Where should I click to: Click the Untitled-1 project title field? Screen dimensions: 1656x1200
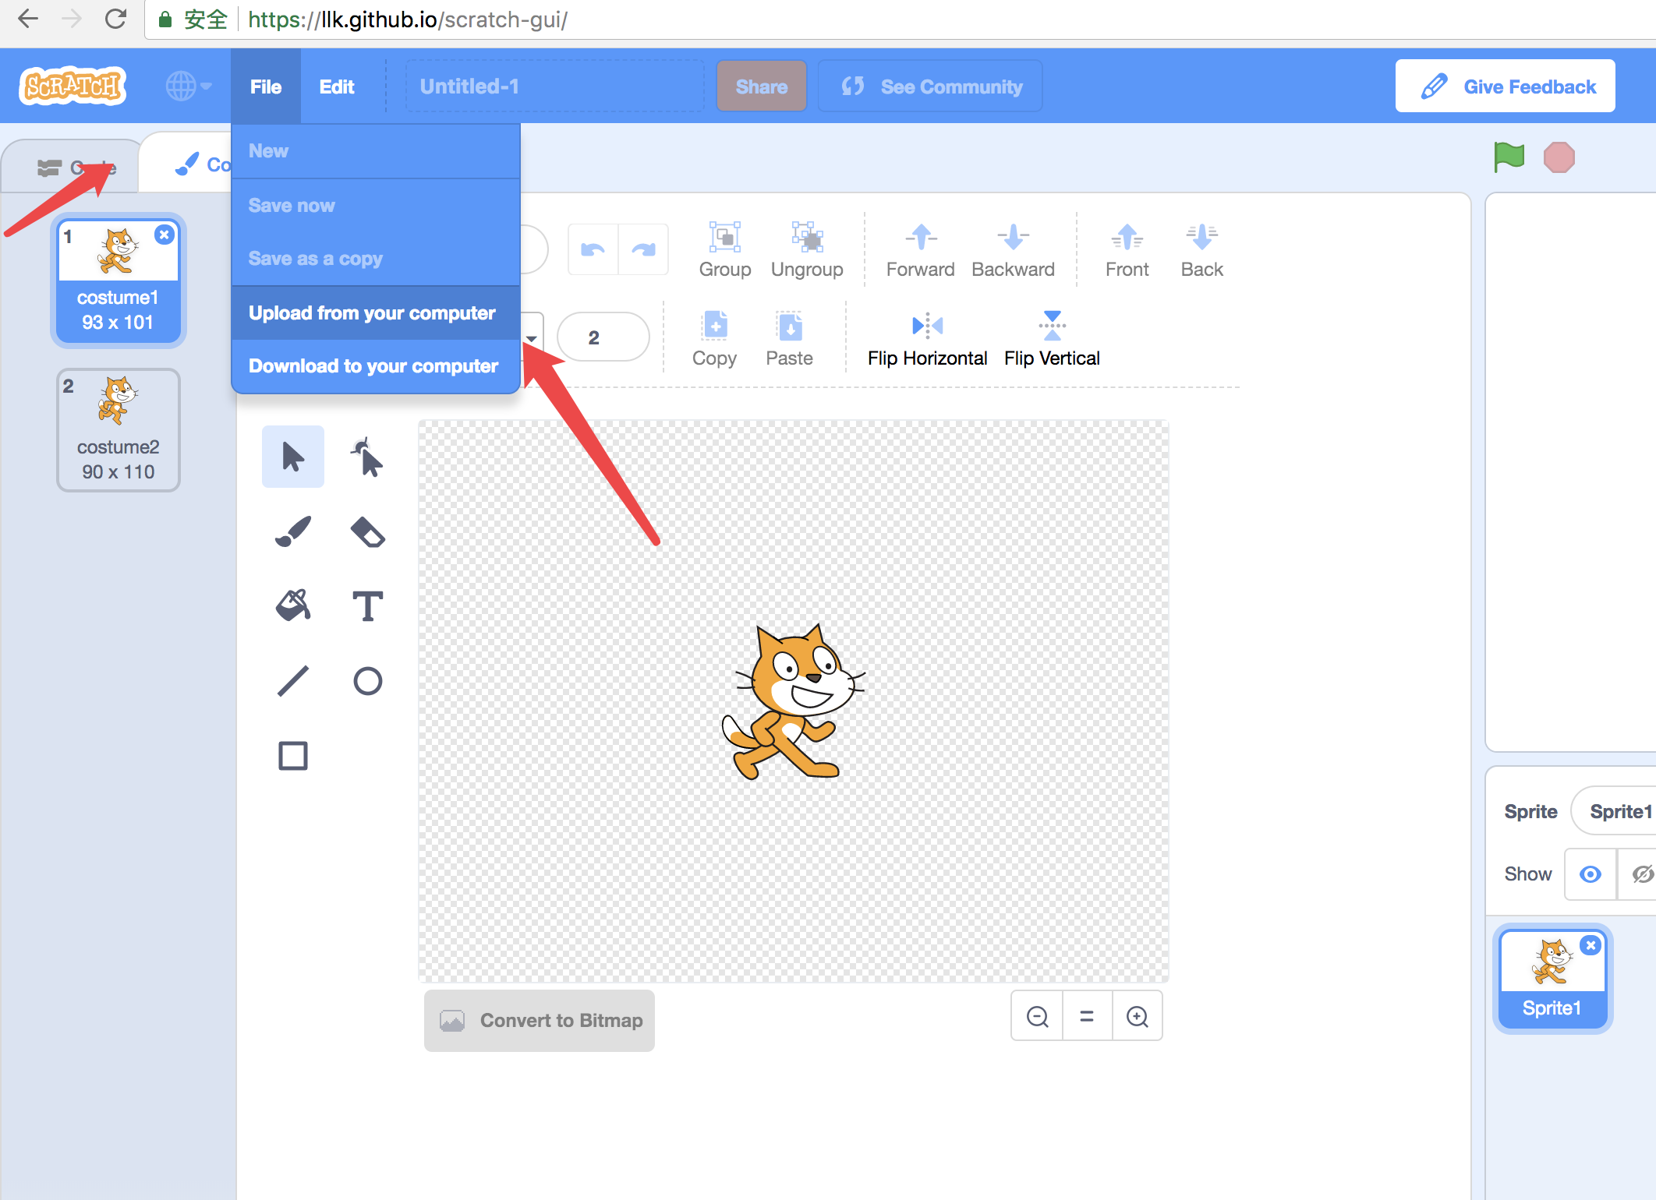pyautogui.click(x=554, y=86)
